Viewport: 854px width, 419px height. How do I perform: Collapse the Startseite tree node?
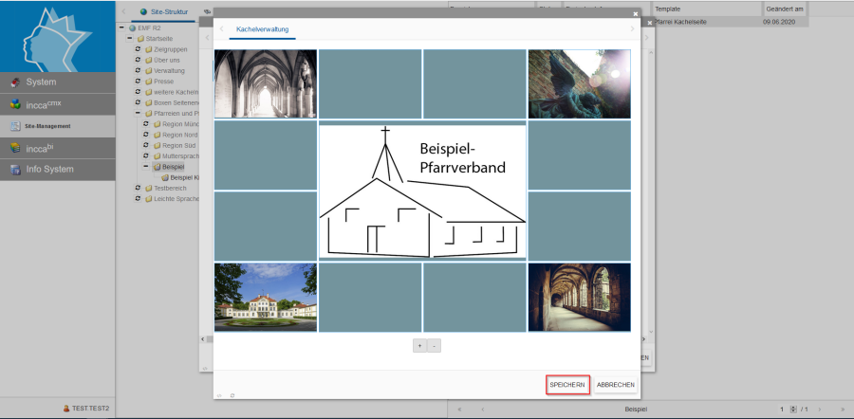pos(129,39)
